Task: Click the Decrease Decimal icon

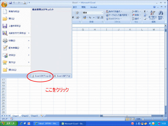Action: click(102, 18)
